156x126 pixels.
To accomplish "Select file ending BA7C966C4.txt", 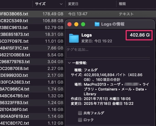I will 15,89.
